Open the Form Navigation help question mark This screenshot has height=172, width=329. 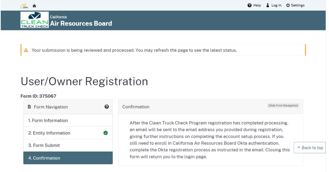(x=107, y=107)
